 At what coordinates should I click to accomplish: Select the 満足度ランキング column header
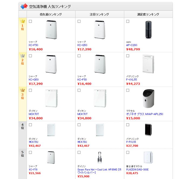pos(148,14)
